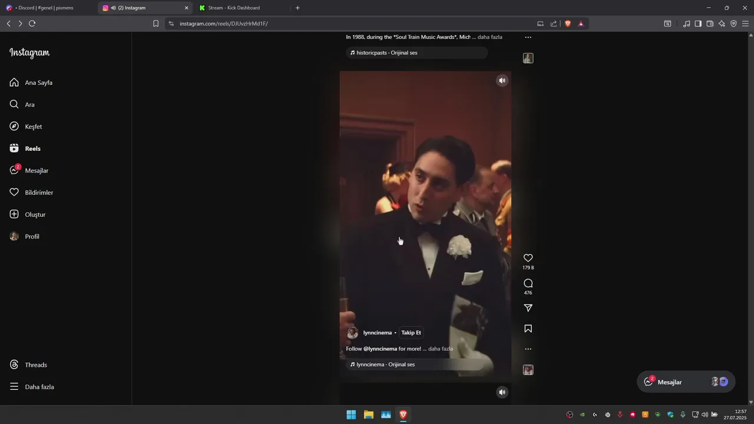The width and height of the screenshot is (754, 424).
Task: Open volume speaker icon in tray
Action: (x=705, y=415)
